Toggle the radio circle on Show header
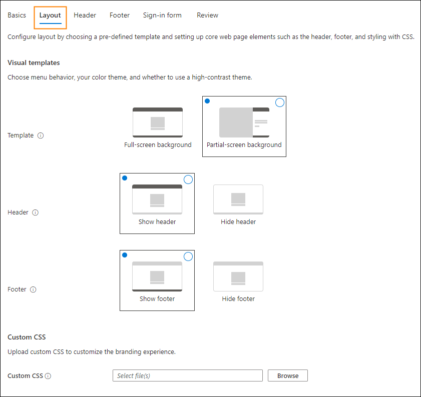 coord(188,179)
